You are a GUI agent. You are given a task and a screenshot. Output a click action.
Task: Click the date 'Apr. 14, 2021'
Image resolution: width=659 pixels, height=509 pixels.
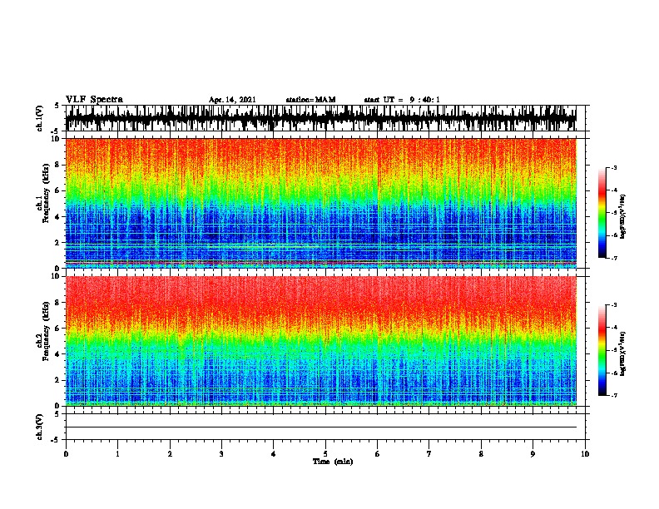tap(232, 100)
